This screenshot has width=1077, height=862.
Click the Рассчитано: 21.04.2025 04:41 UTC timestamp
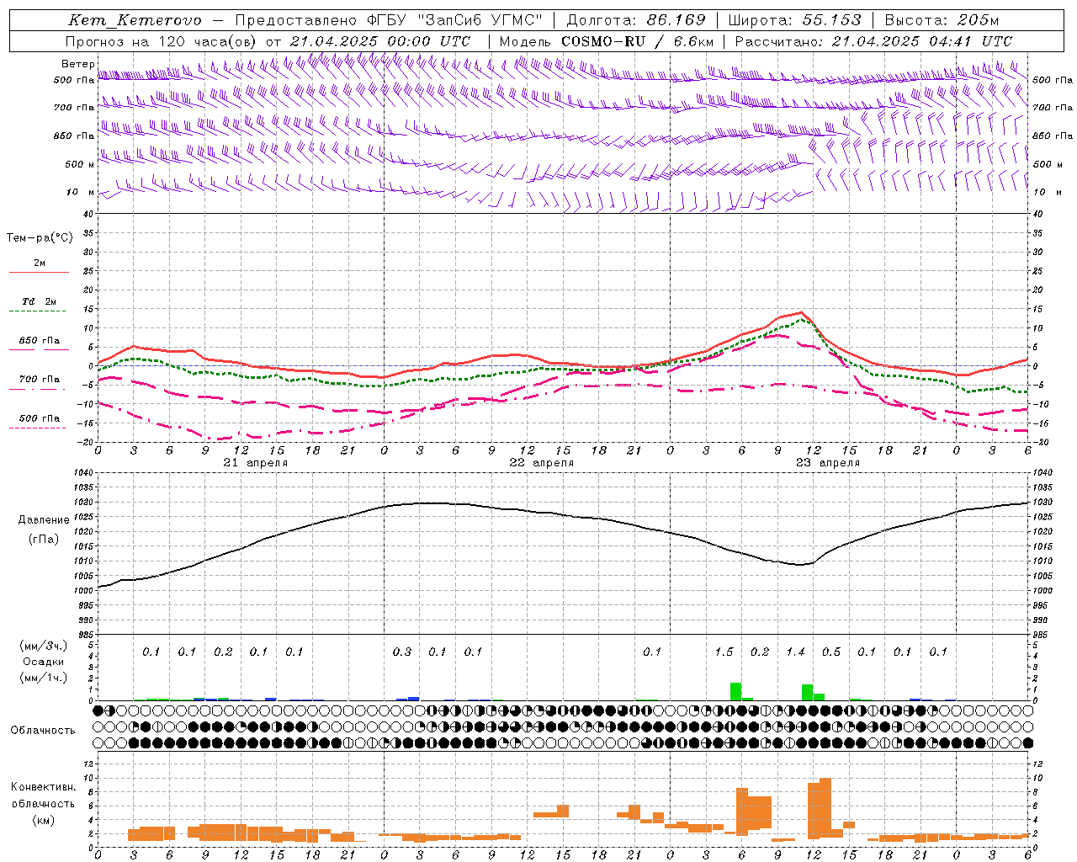tap(873, 40)
